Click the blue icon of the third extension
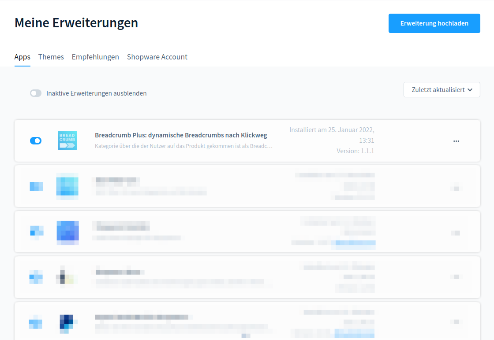Viewport: 494px width, 340px height. [x=67, y=232]
